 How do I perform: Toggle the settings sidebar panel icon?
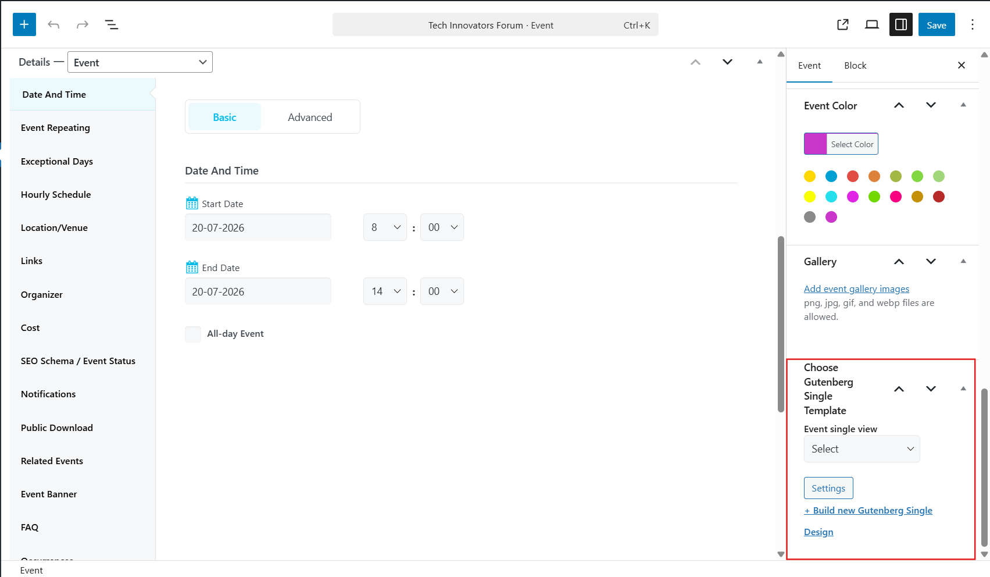900,24
